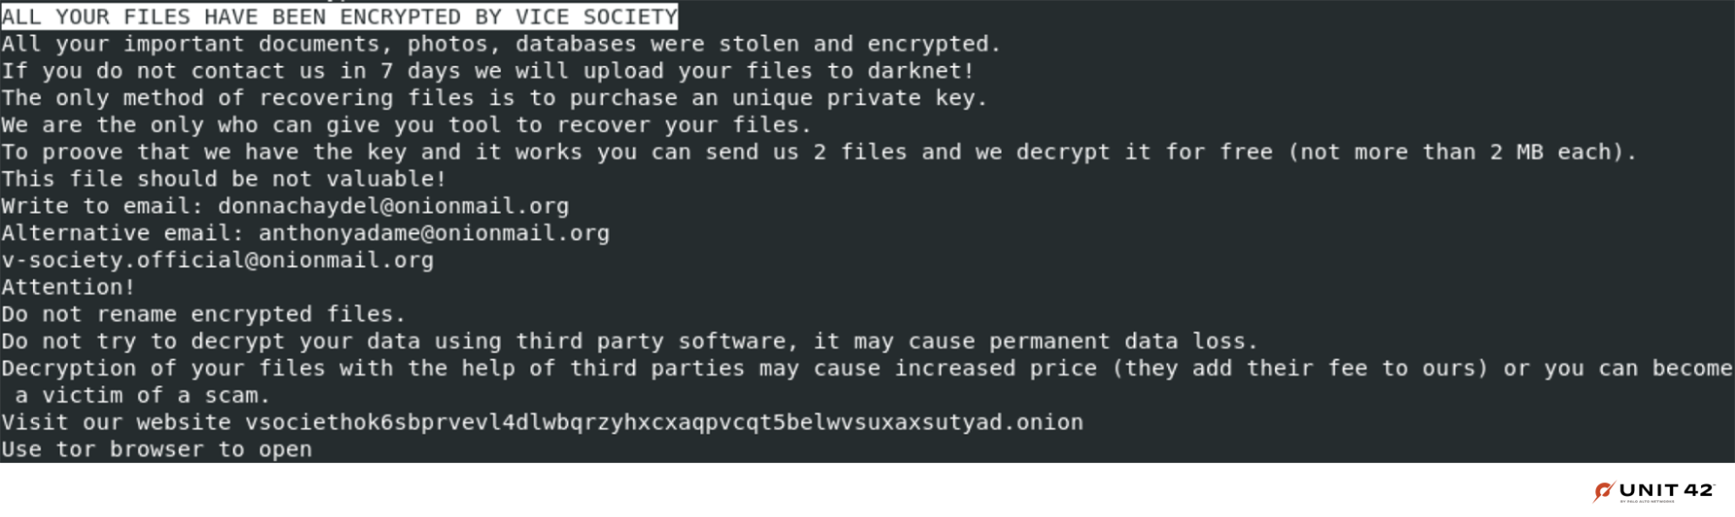Click the 'Write to email:' label
This screenshot has width=1735, height=517.
103,206
